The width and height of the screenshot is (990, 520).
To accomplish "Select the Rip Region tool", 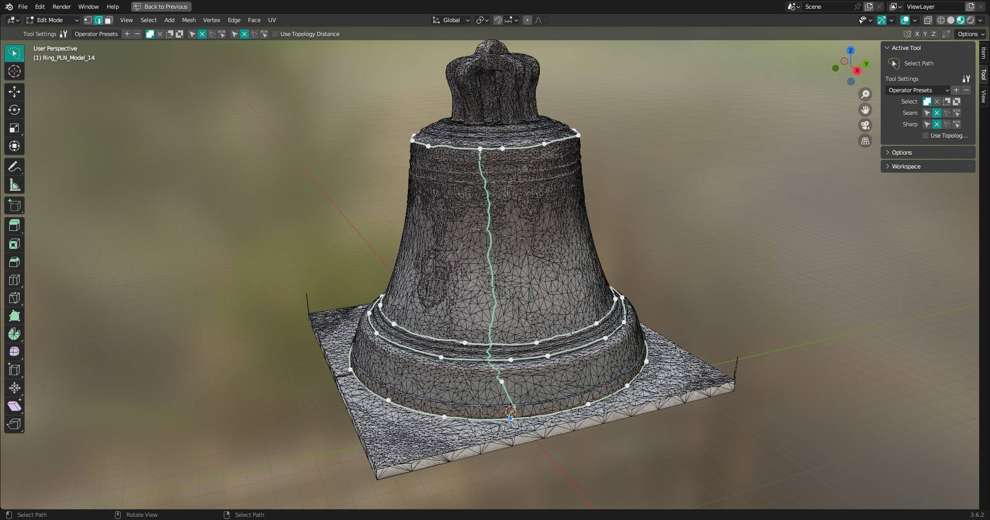I will [14, 424].
